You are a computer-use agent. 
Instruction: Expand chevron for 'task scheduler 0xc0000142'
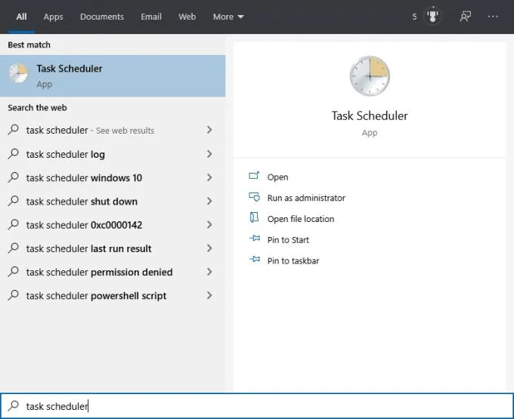click(209, 224)
